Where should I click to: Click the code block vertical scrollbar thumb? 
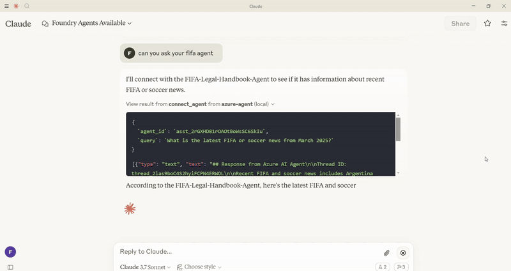(398, 128)
